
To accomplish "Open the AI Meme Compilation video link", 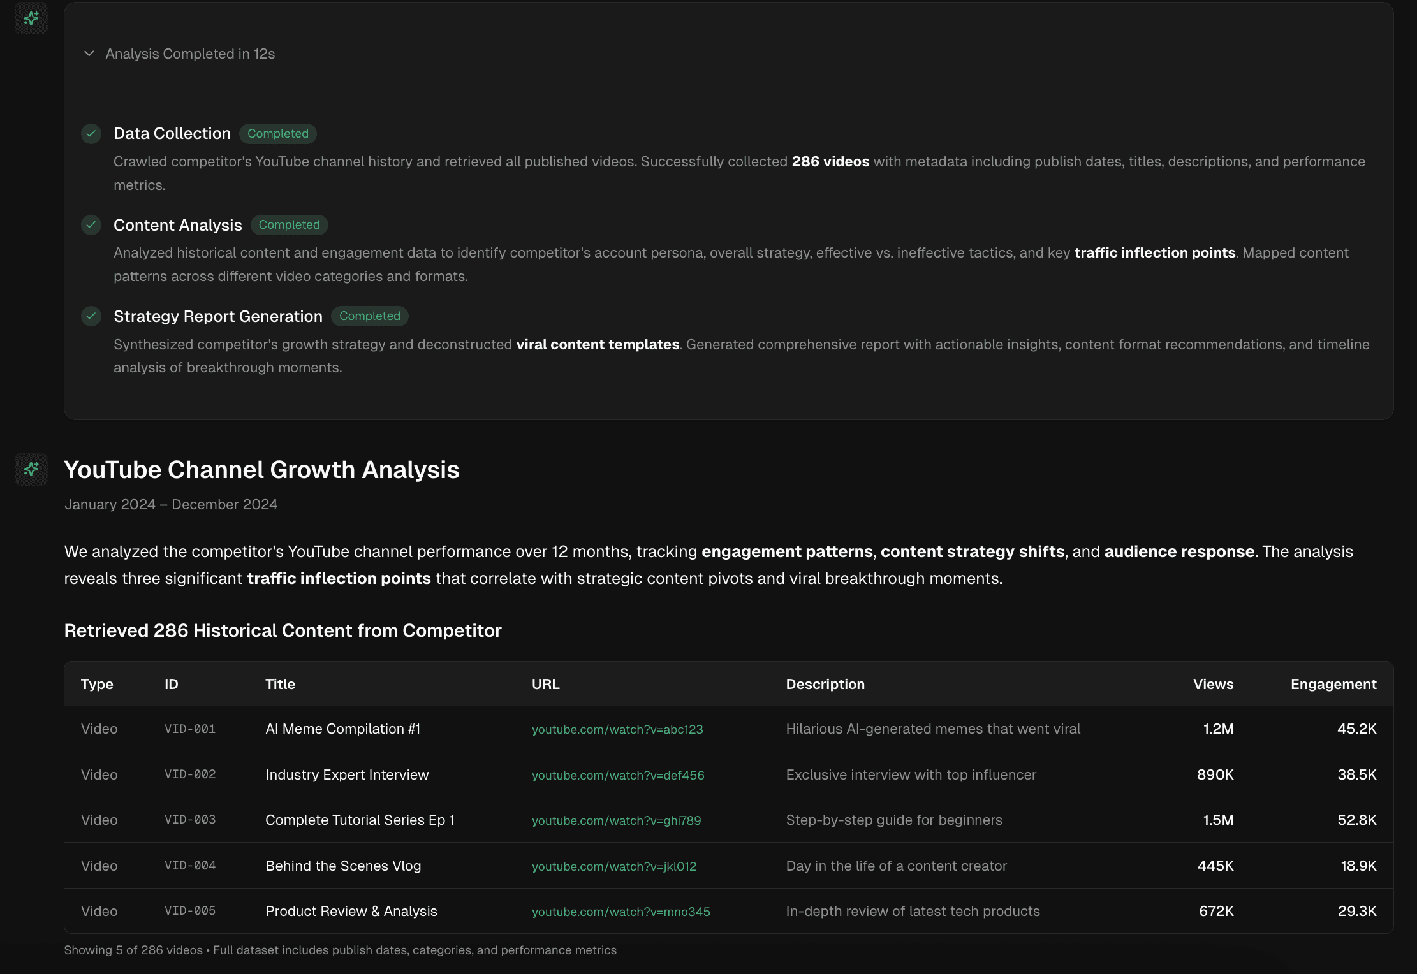I will tap(617, 729).
